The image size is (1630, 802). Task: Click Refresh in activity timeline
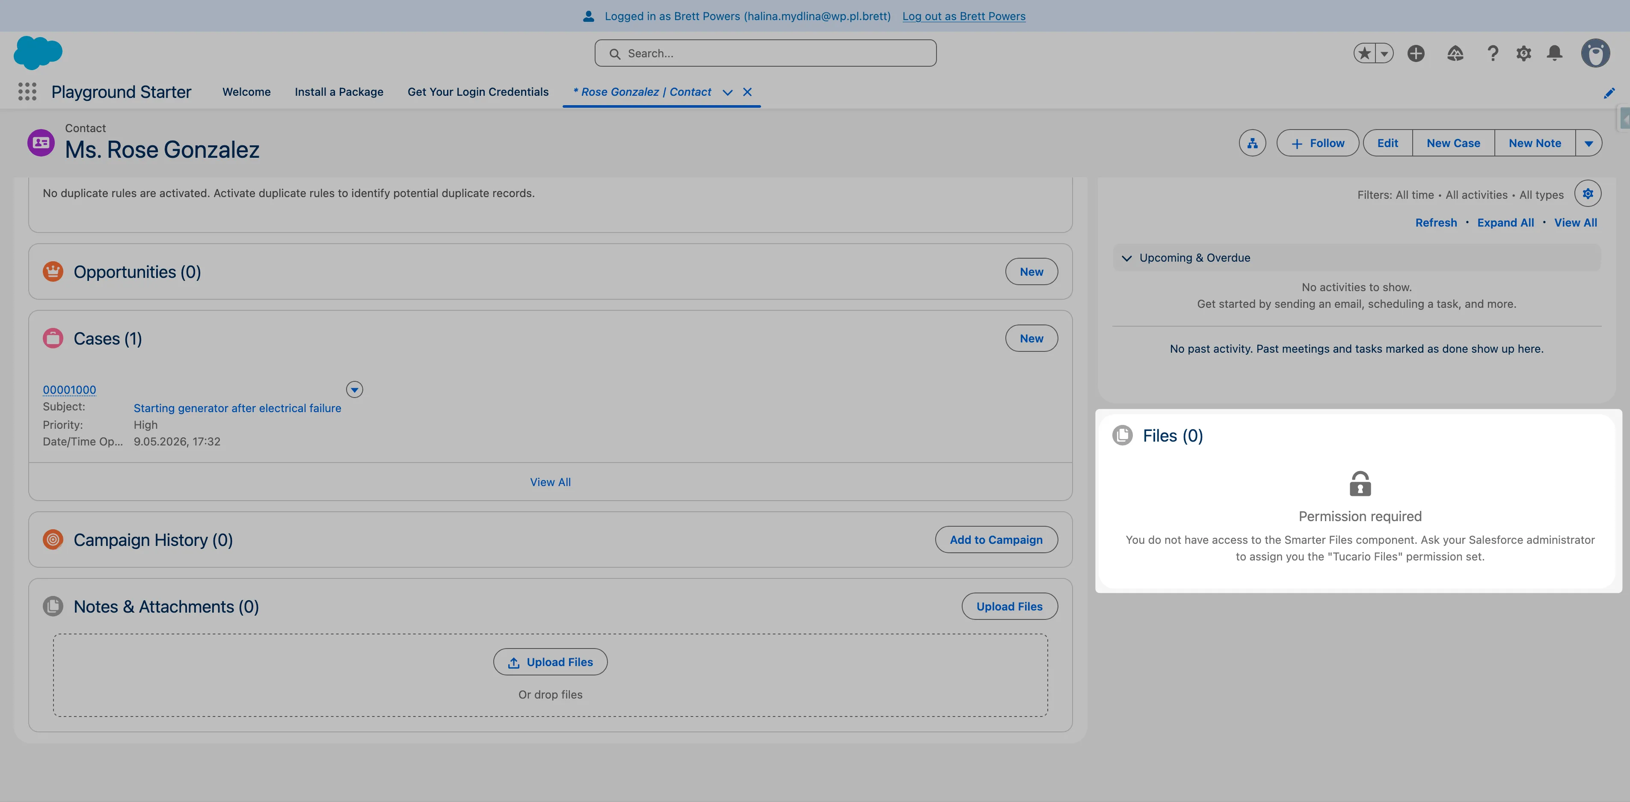1436,223
